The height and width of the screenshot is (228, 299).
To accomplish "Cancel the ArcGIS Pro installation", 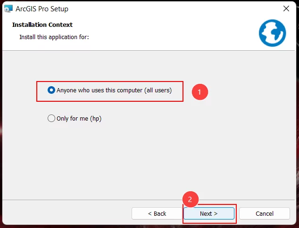I will [265, 213].
